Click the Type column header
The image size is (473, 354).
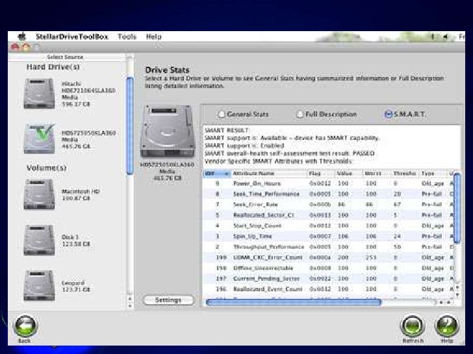[x=433, y=174]
